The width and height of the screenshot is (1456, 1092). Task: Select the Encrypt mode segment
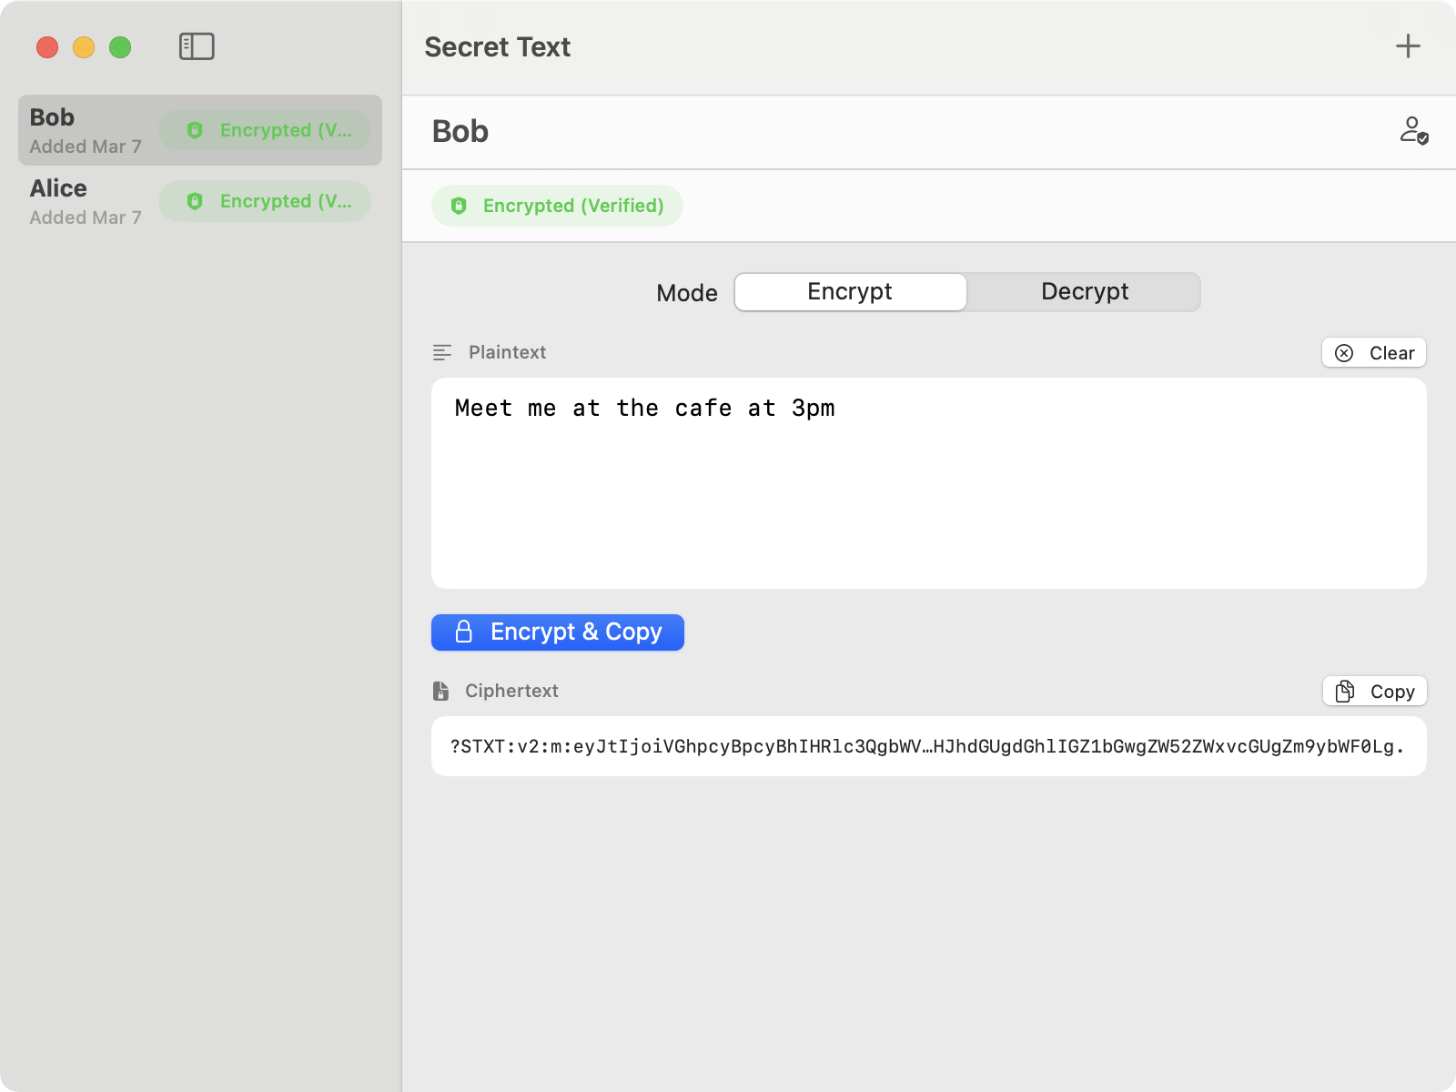[849, 291]
